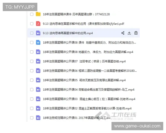This screenshot has width=166, height=133.
Task: Open 公开课05 砌体无筋受压及高厚比真题讲解.mp4
Action: [84, 80]
